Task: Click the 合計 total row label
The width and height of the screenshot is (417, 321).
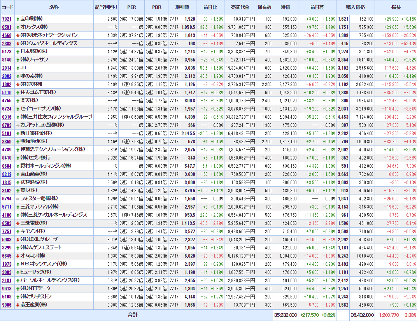Action: tap(133, 315)
